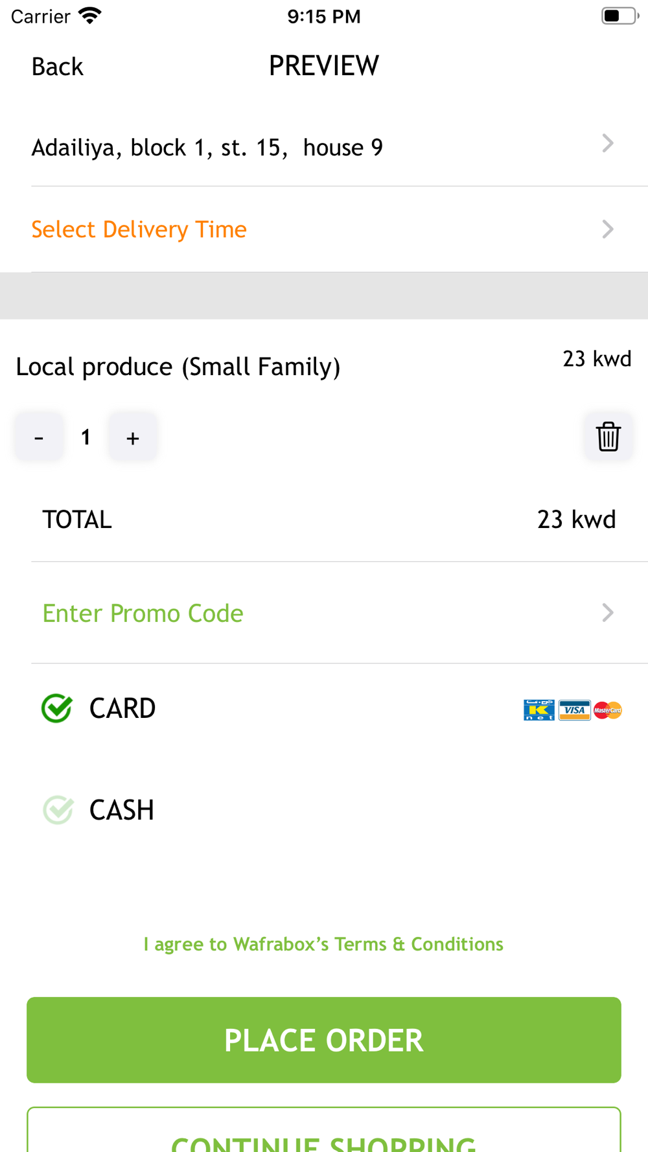Delete Local produce item with trash icon

point(608,437)
